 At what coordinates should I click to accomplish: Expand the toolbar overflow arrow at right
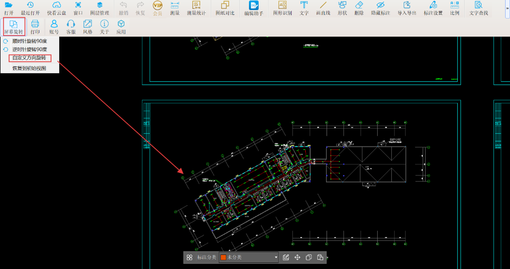[x=507, y=8]
